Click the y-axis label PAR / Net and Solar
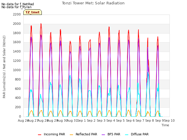This screenshot has height=140, width=187. [x=4, y=67]
